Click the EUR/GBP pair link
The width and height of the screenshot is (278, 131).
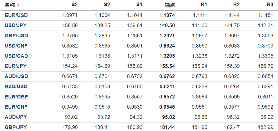point(16,97)
